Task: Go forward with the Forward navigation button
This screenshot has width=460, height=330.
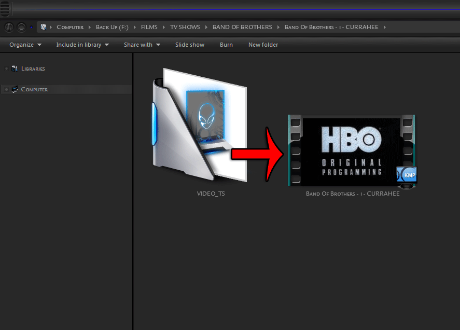Action: click(x=21, y=27)
